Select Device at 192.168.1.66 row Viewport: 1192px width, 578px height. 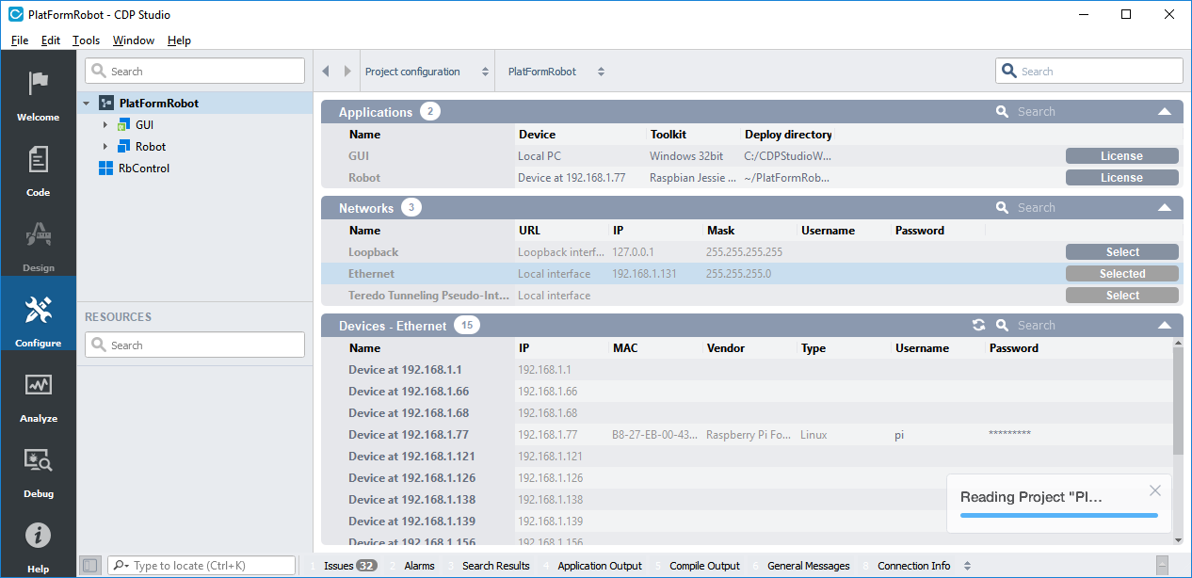click(x=747, y=392)
